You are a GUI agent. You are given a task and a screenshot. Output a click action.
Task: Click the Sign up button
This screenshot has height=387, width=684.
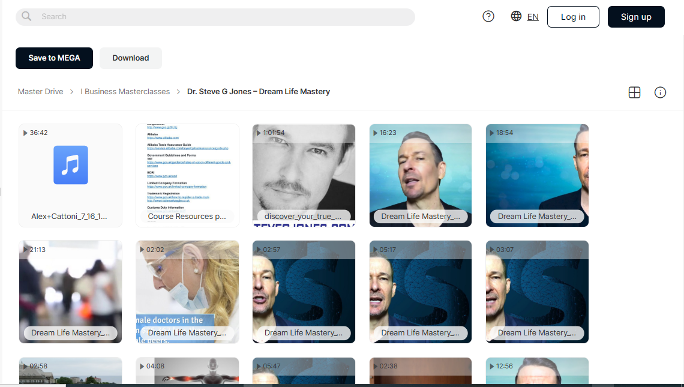[x=636, y=17]
